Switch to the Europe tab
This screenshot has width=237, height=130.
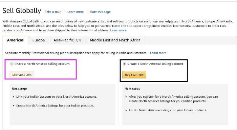point(39,40)
